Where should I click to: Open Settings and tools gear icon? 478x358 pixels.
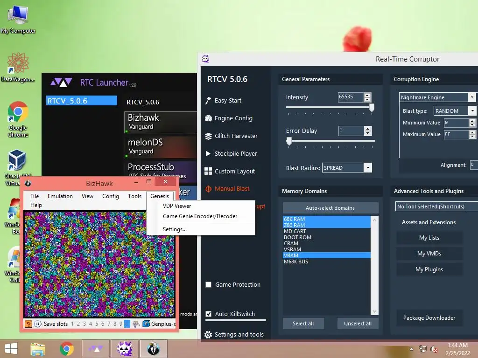click(x=208, y=335)
